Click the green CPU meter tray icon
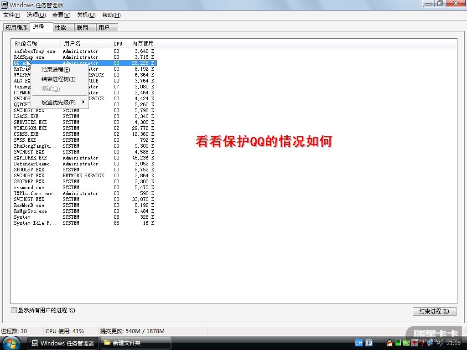The image size is (467, 350). pyautogui.click(x=398, y=343)
